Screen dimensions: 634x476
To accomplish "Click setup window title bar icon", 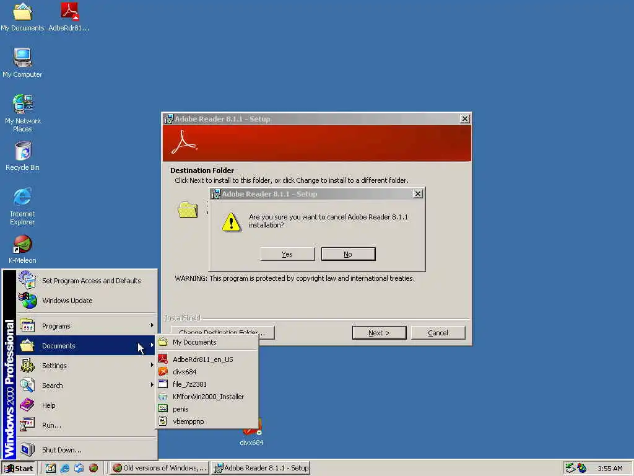I will tap(168, 119).
